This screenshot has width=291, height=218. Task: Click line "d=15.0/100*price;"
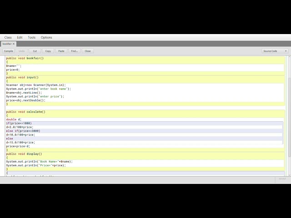[x=20, y=143]
